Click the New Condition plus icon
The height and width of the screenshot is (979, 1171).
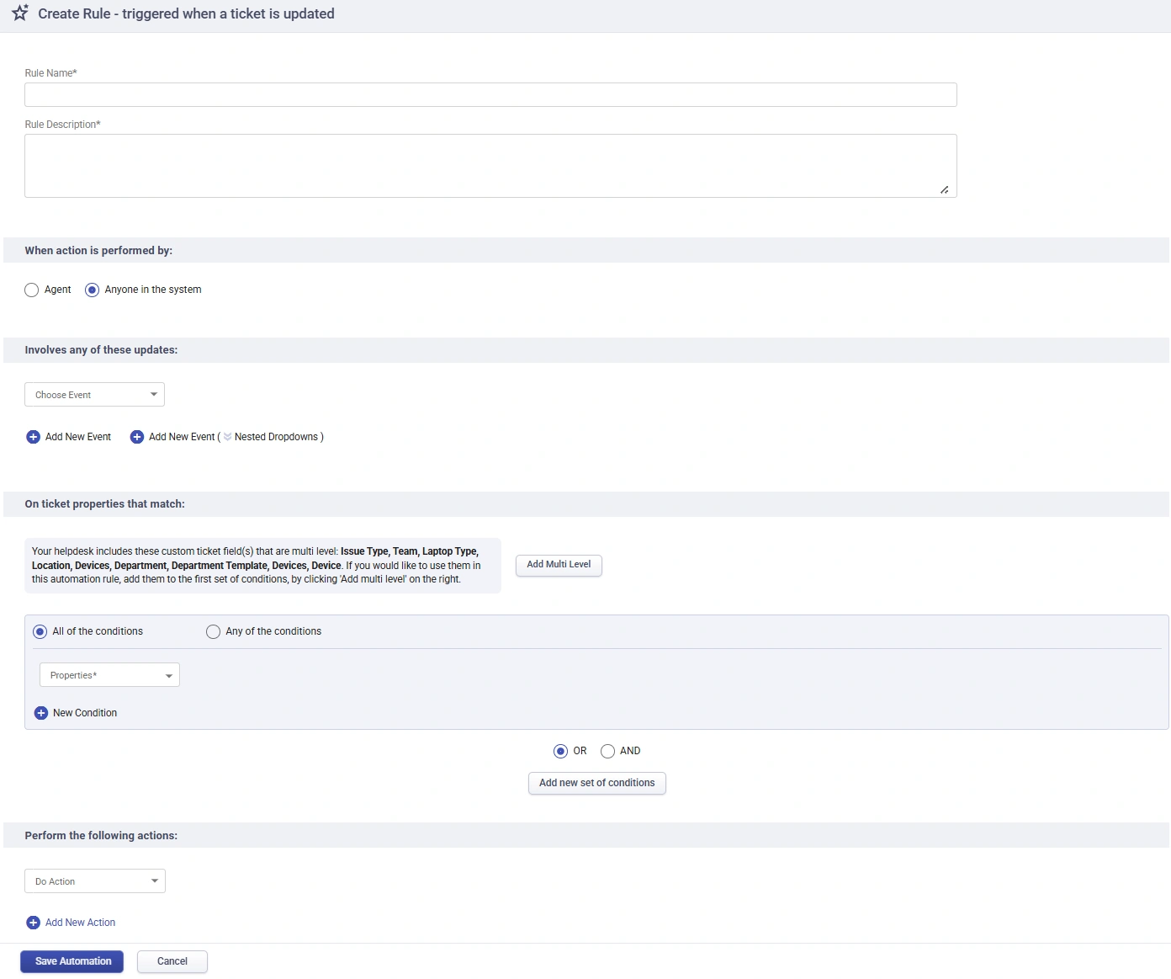pos(41,713)
